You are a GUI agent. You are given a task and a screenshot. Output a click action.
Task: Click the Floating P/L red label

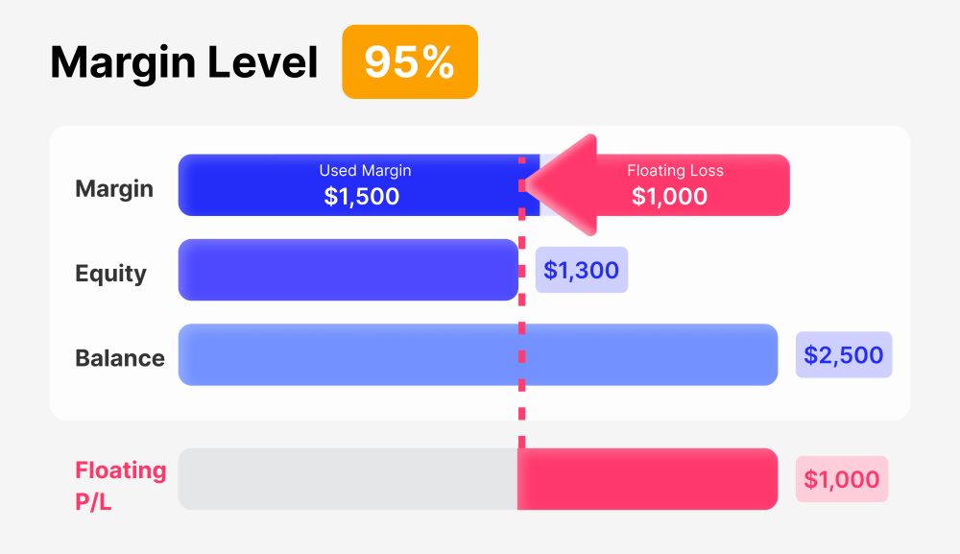(x=121, y=486)
